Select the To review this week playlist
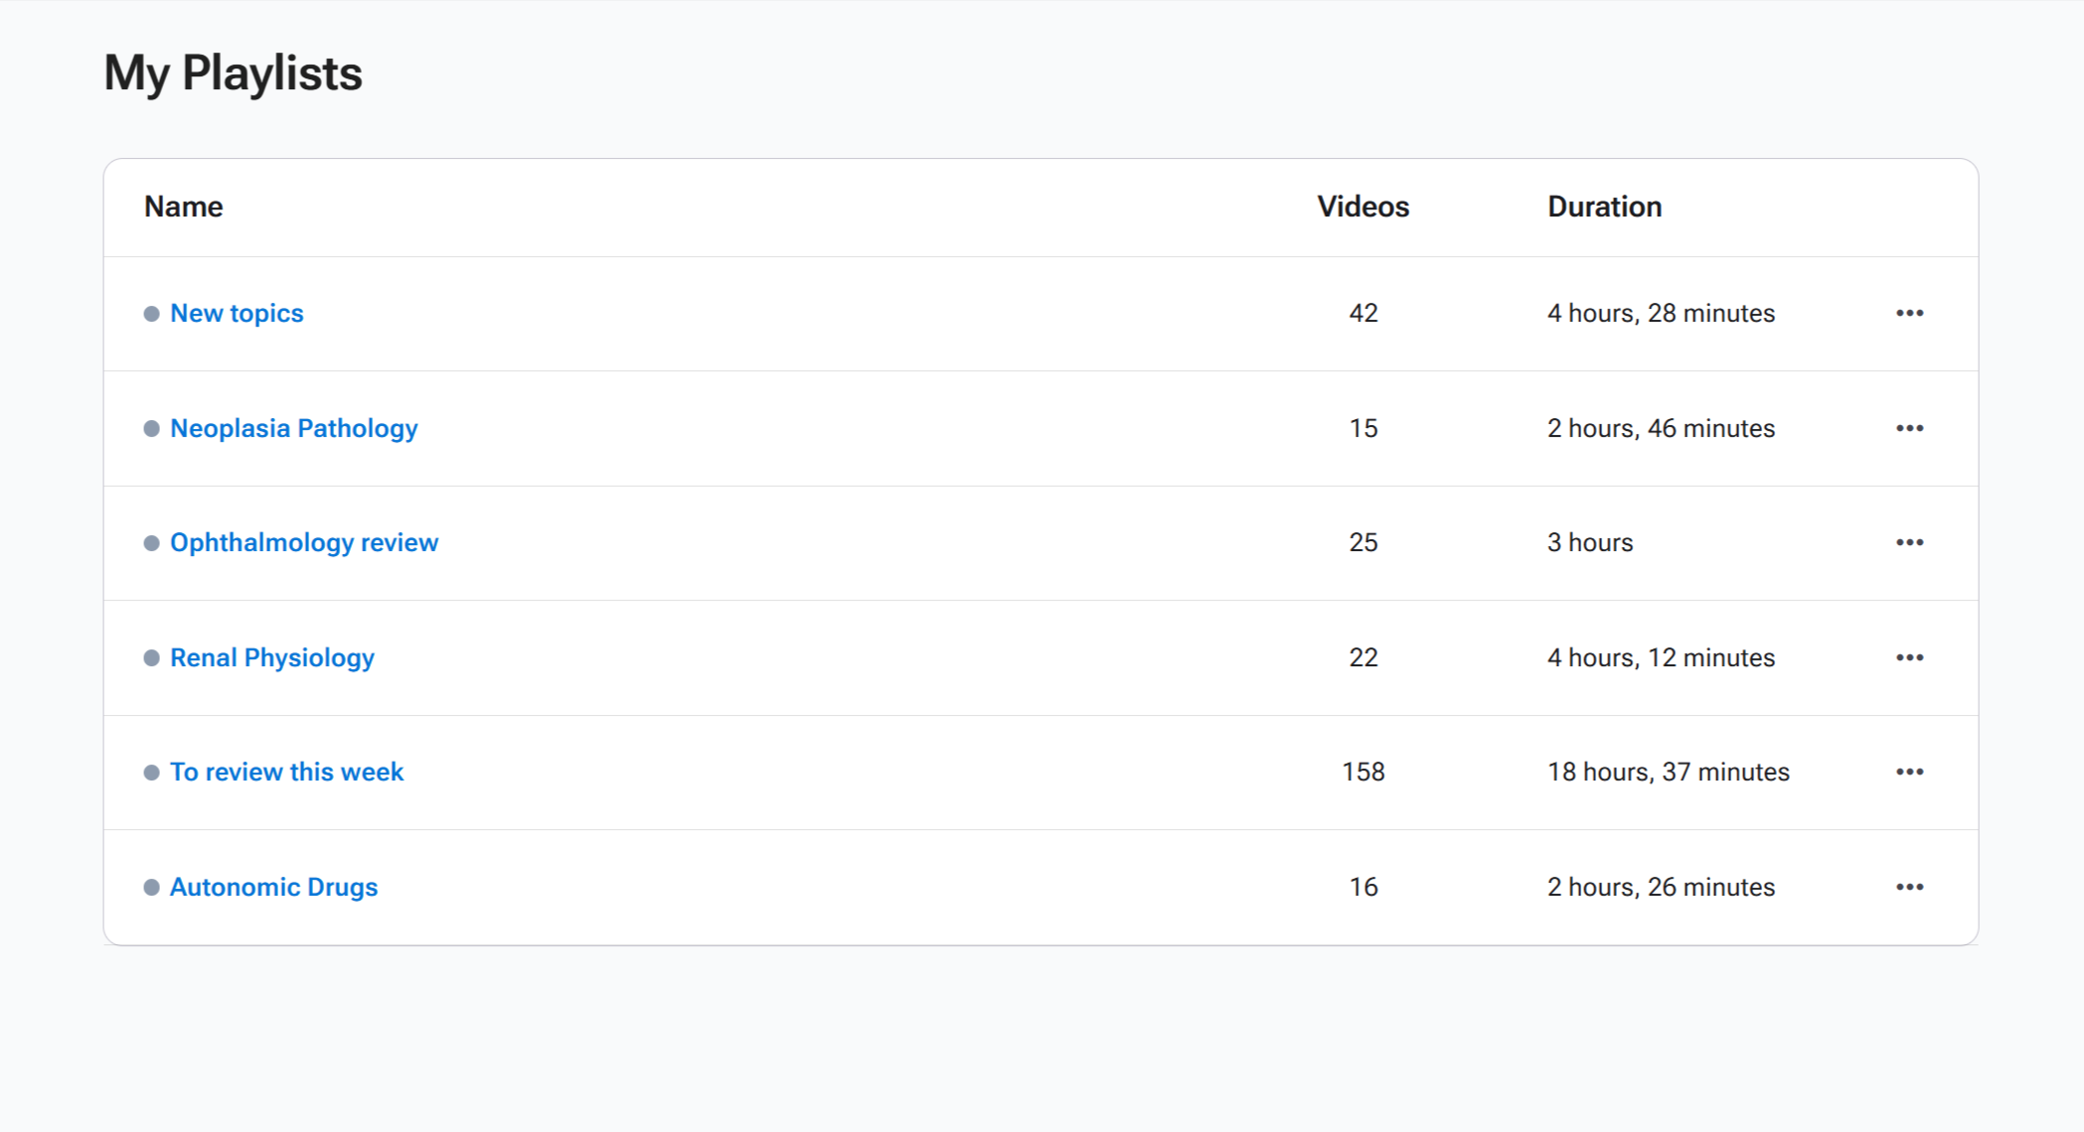The width and height of the screenshot is (2084, 1132). pos(286,773)
